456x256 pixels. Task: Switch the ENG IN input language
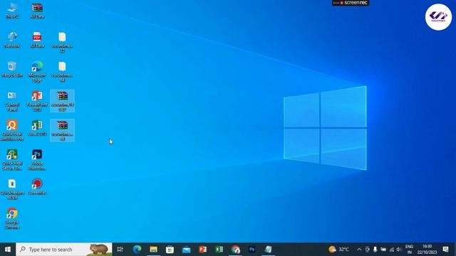tap(409, 250)
